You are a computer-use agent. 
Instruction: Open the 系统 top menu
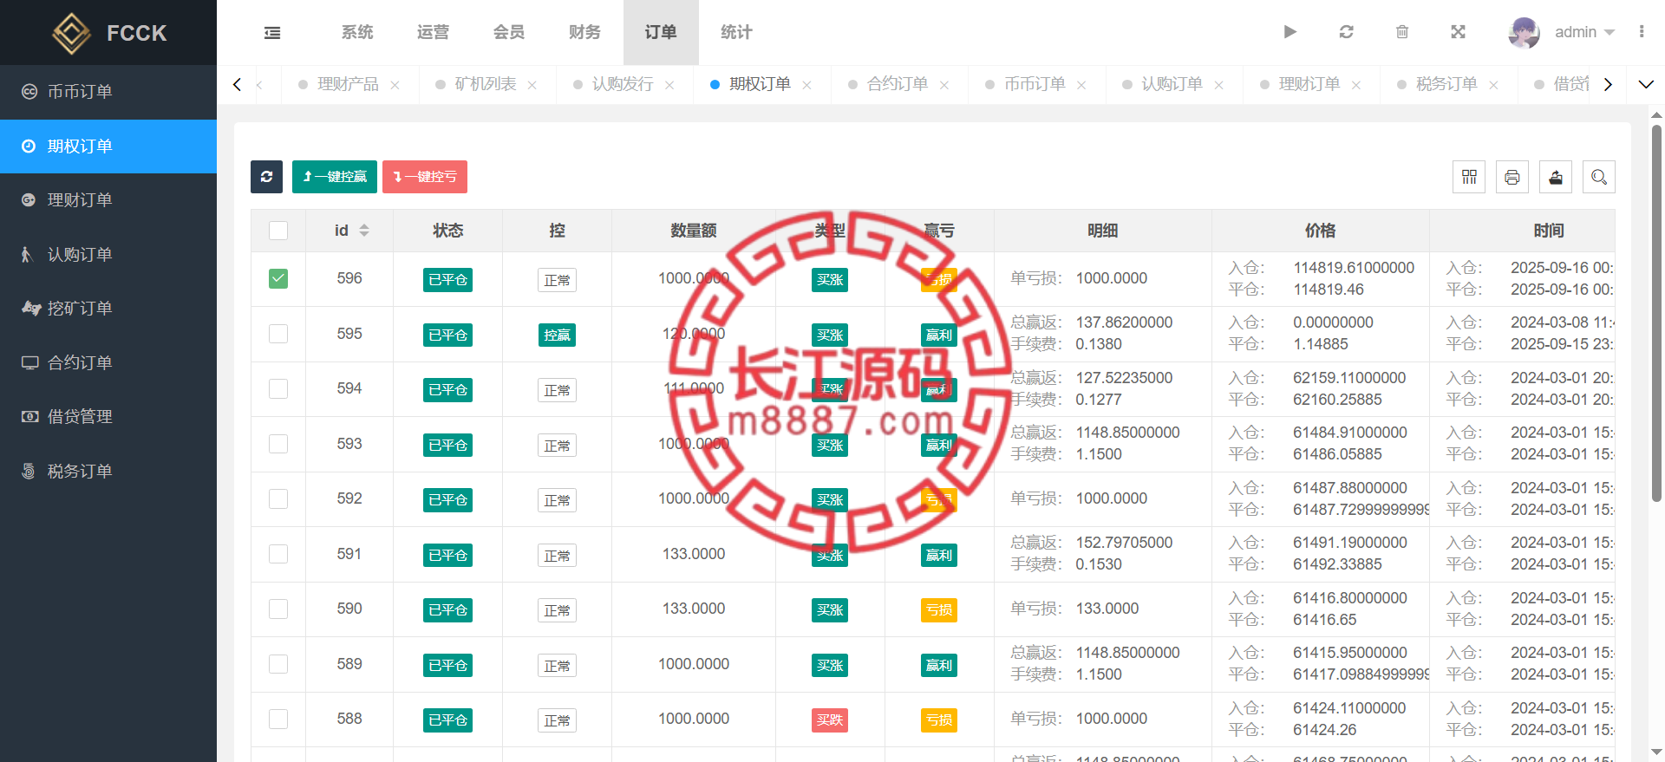coord(357,32)
